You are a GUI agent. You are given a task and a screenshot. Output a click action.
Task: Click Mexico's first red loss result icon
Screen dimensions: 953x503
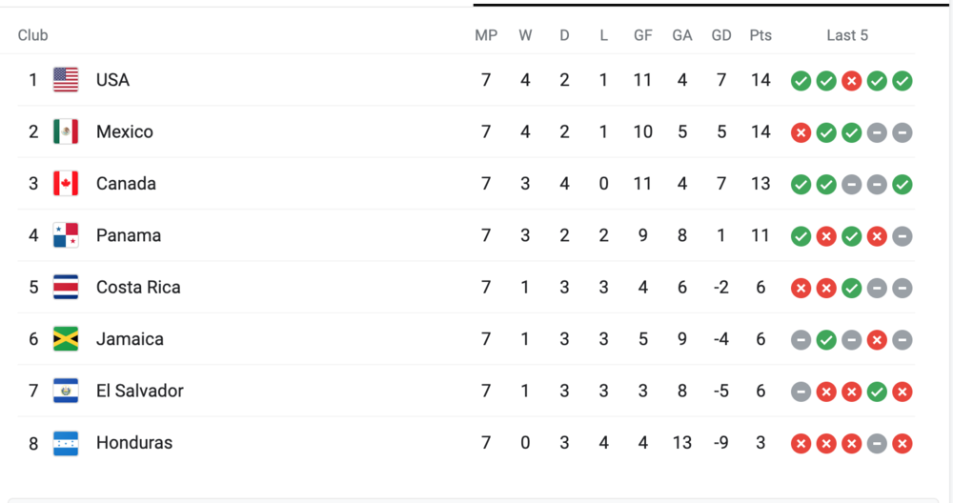point(801,132)
